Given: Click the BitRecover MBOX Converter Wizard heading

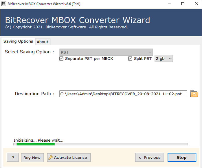Looking at the screenshot, I should 78,20.
